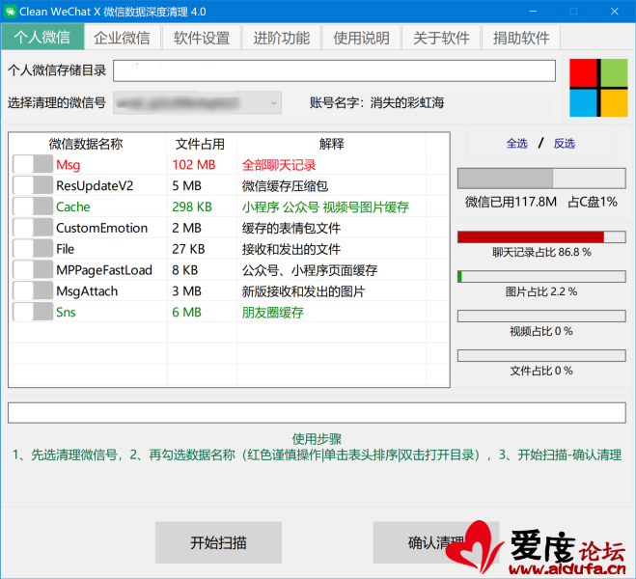This screenshot has width=636, height=579.
Task: Toggle the ResUpdateV2 switch
Action: coord(33,185)
